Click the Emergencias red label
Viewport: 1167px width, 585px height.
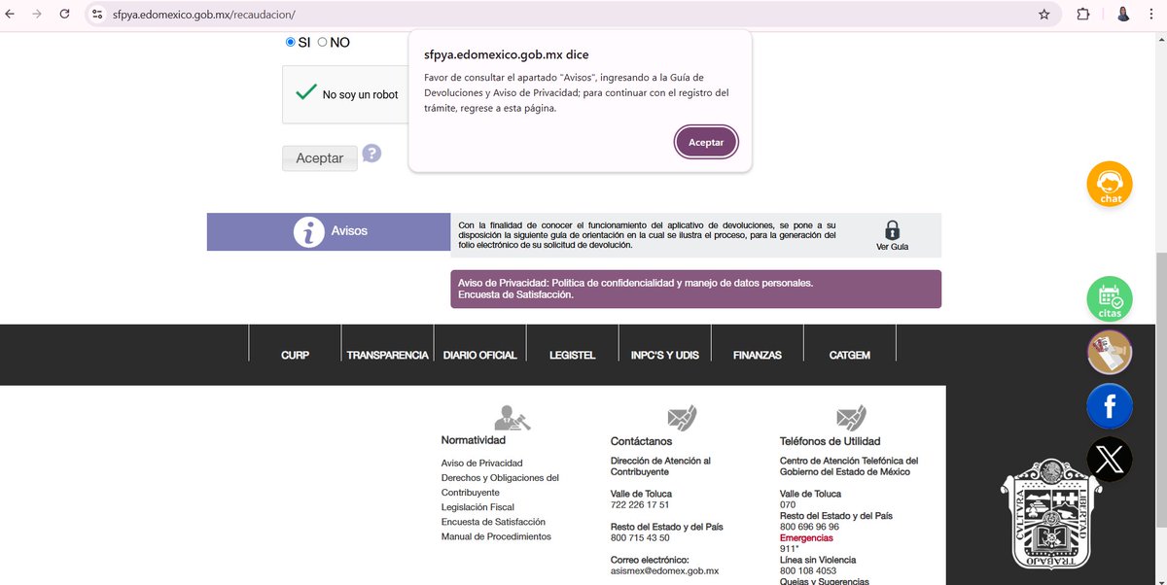pyautogui.click(x=806, y=537)
